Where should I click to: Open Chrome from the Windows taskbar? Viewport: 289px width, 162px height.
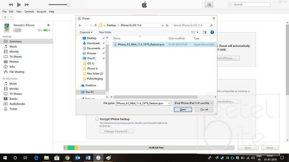pos(67,158)
